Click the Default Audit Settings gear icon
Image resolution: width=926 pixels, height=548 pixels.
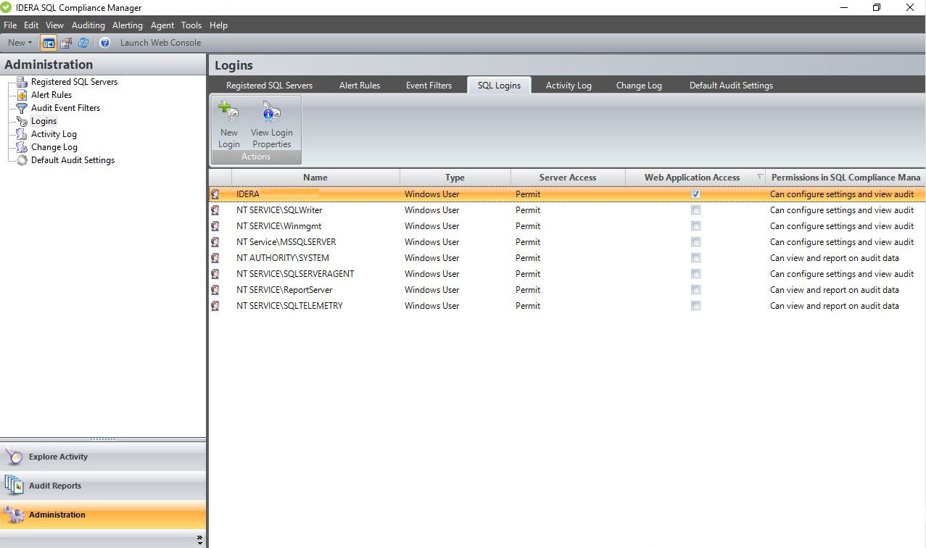tap(22, 160)
